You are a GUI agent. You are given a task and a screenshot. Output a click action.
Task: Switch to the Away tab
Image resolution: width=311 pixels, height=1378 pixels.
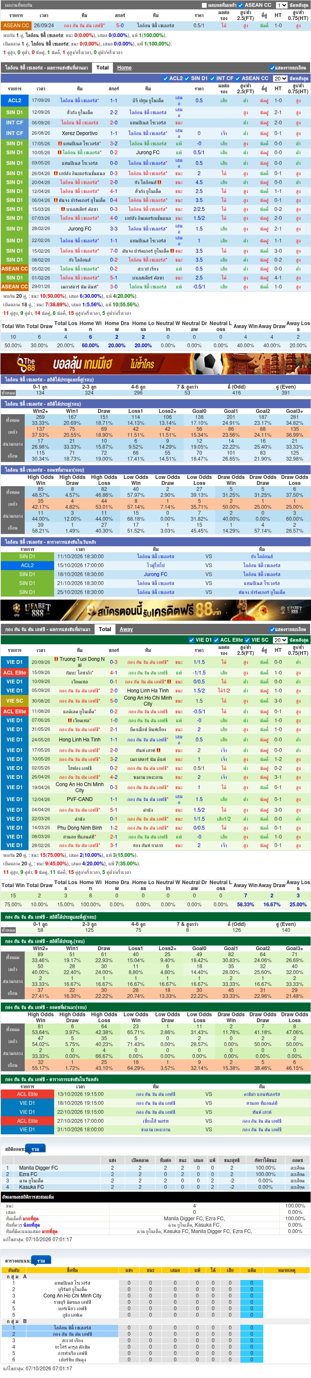click(127, 630)
